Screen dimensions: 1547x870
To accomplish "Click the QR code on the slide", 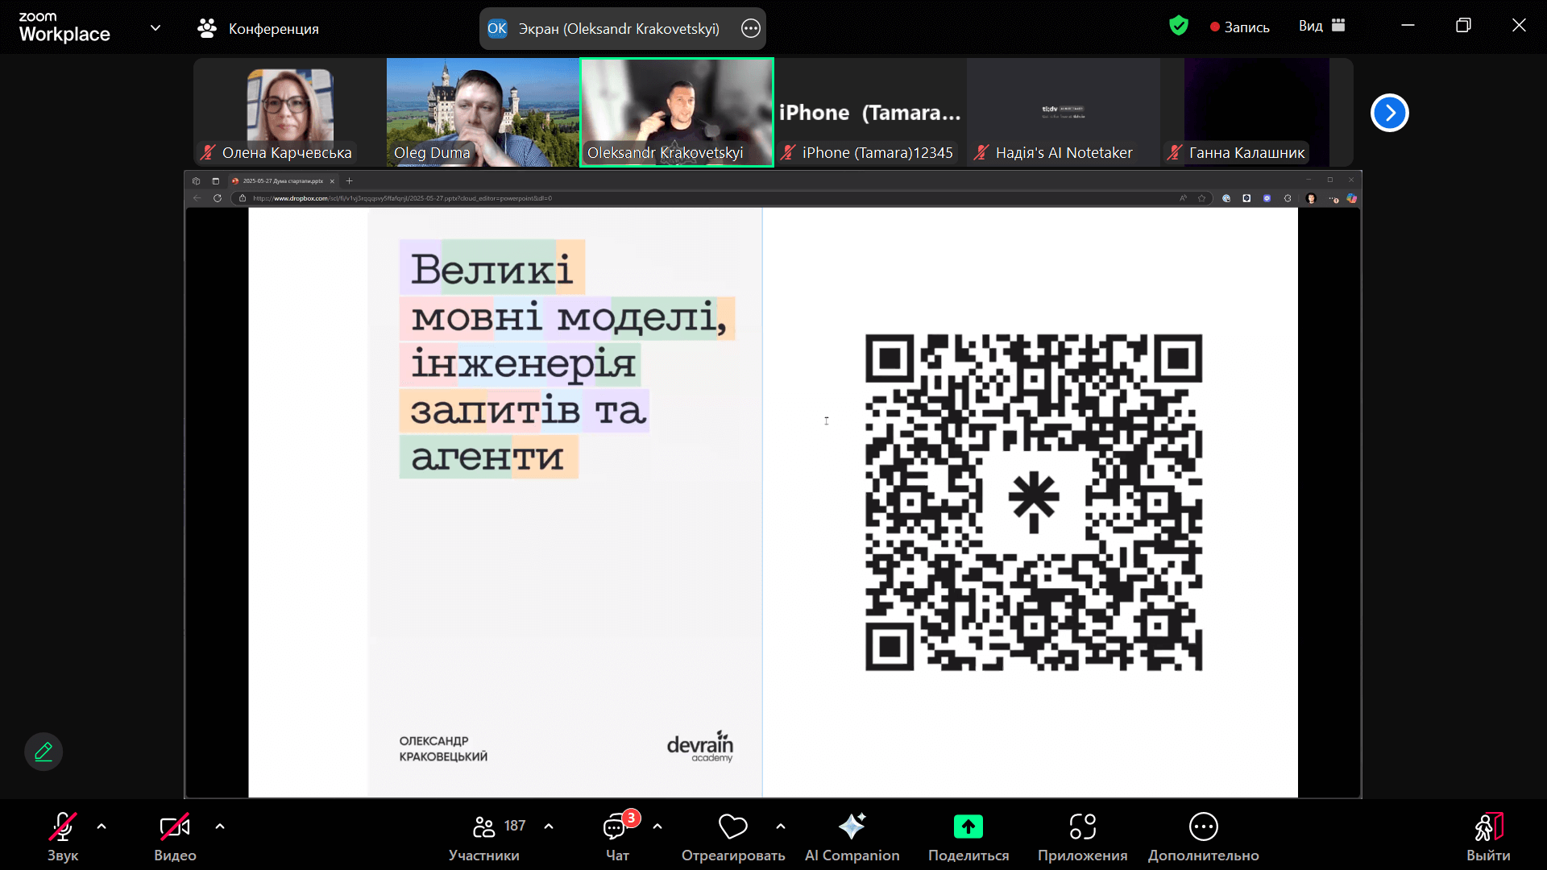I will [1034, 502].
